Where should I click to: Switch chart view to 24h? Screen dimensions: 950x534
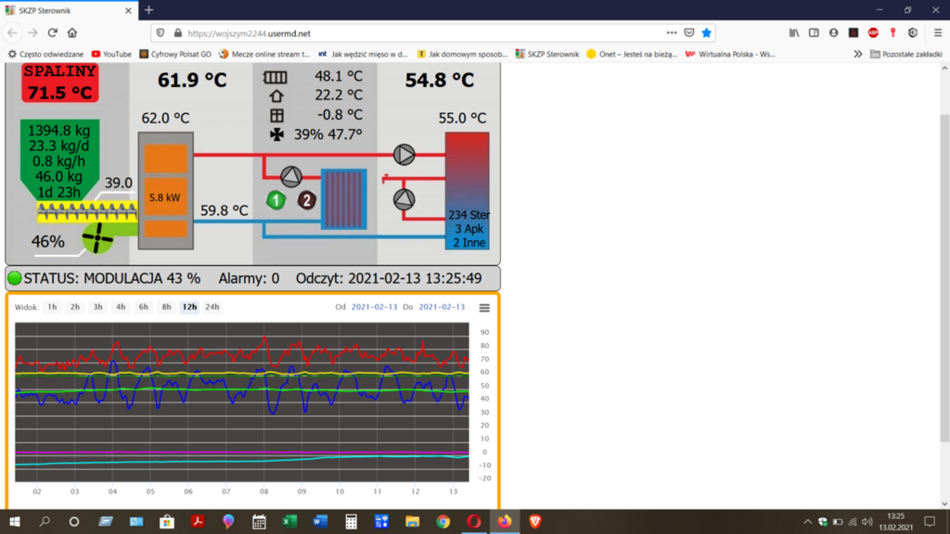212,307
